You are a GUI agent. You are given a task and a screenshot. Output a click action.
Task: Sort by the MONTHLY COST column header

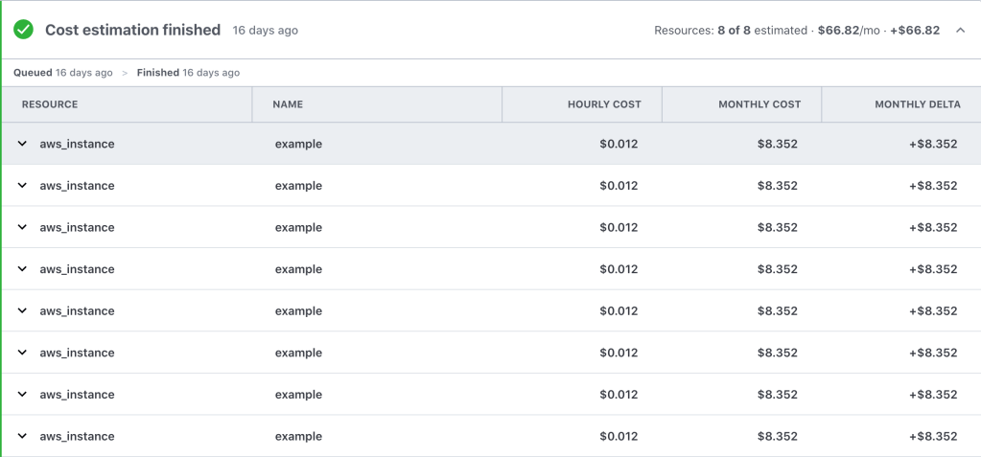coord(759,104)
